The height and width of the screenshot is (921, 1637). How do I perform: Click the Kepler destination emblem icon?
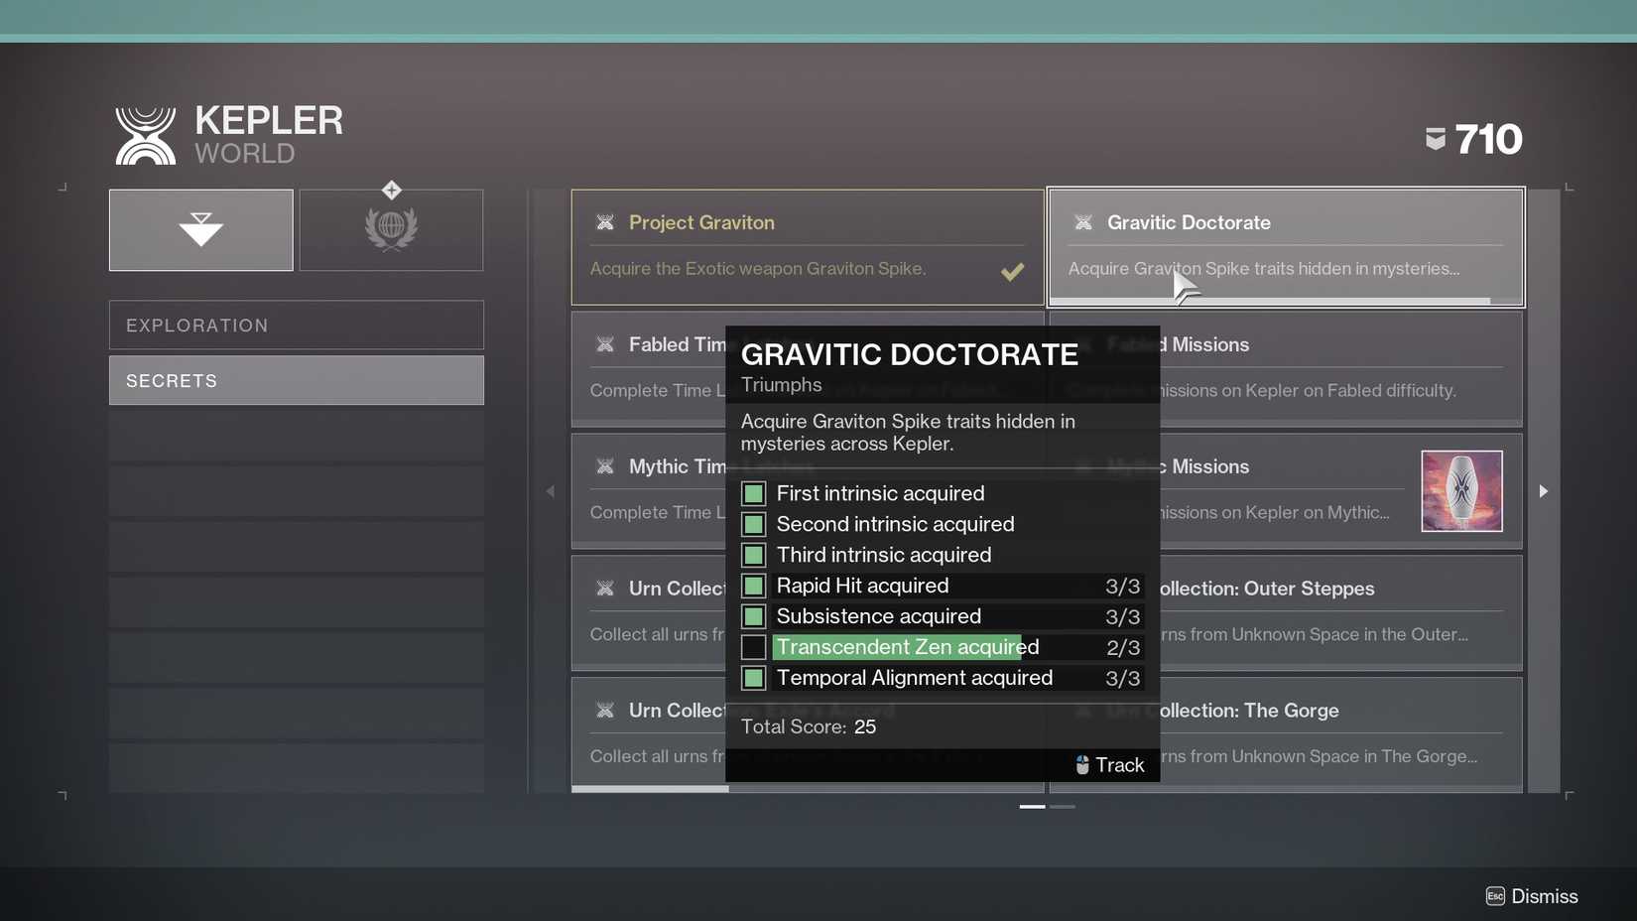(x=147, y=133)
